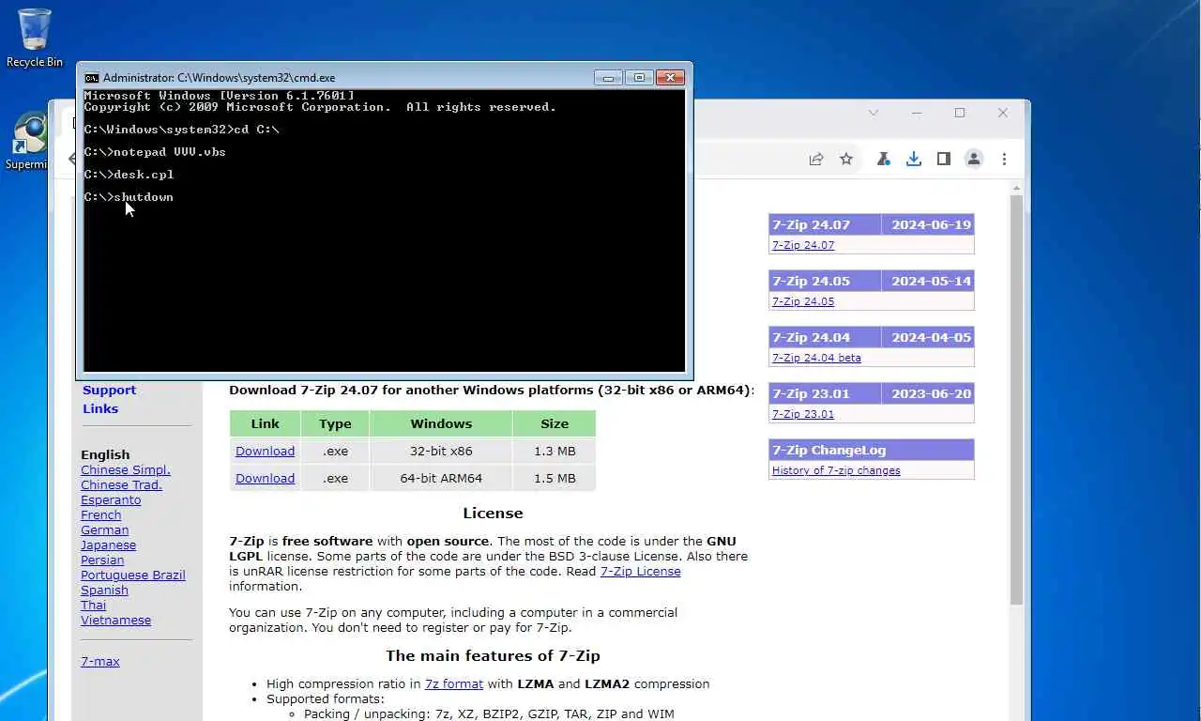
Task: Bookmark this page with the star icon
Action: click(846, 160)
